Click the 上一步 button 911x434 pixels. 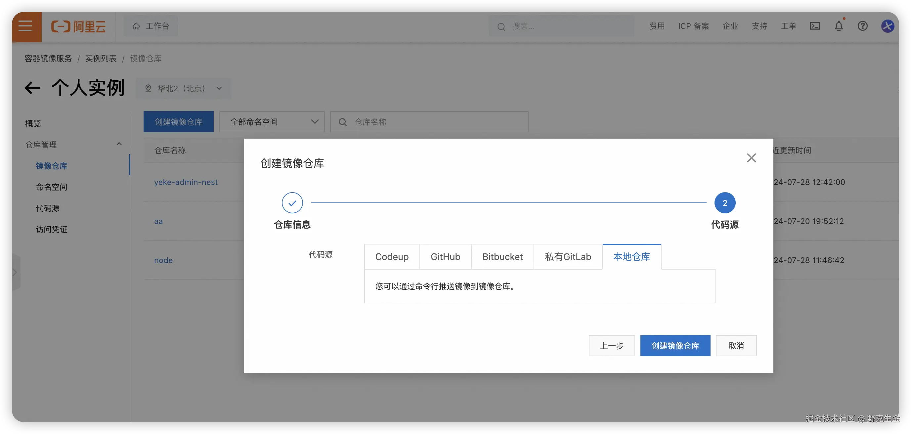(x=611, y=346)
